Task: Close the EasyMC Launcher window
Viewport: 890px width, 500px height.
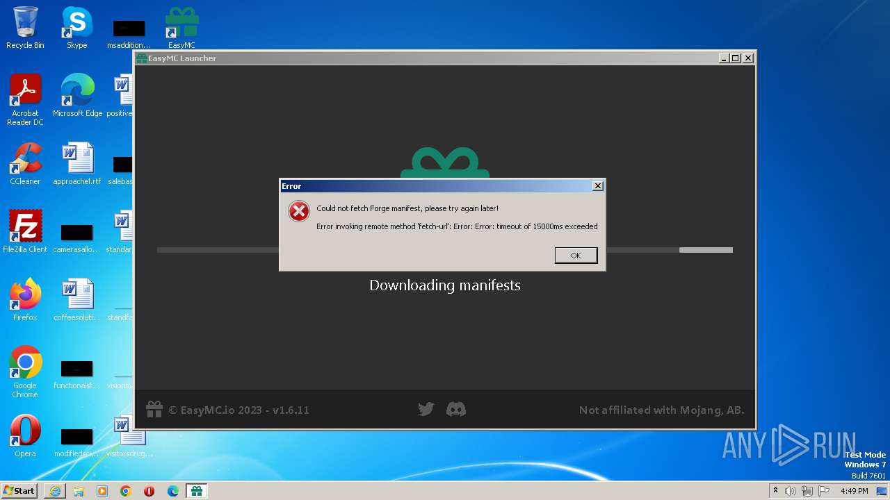Action: pyautogui.click(x=748, y=58)
